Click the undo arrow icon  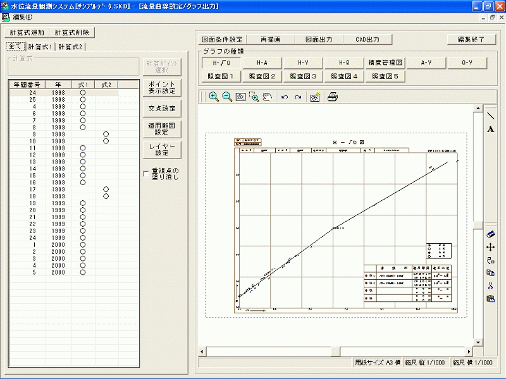pos(285,97)
